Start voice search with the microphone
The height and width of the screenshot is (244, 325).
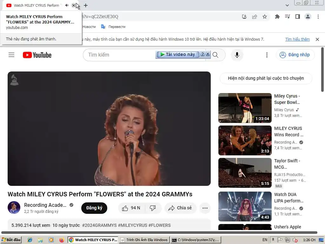coord(237,55)
